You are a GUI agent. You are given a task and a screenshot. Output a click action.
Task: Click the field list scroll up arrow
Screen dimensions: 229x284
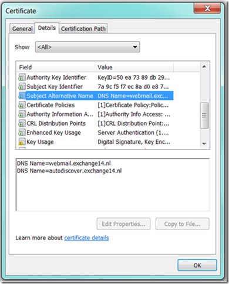(204, 67)
